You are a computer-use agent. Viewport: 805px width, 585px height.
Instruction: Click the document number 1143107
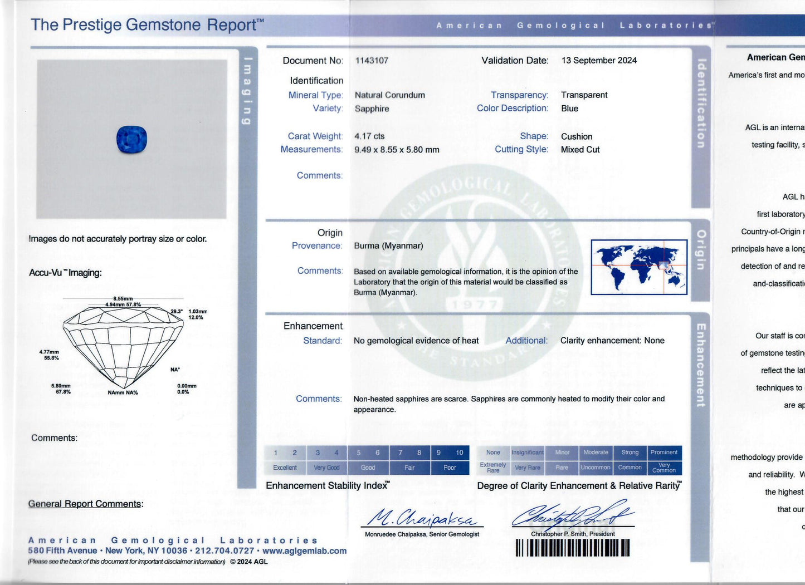click(x=372, y=60)
